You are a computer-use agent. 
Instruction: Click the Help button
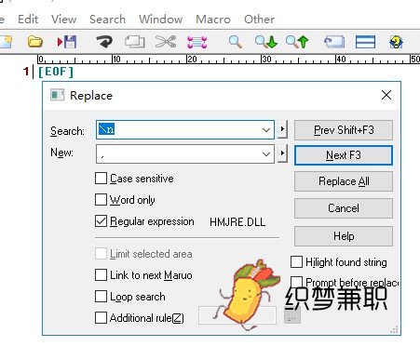344,236
